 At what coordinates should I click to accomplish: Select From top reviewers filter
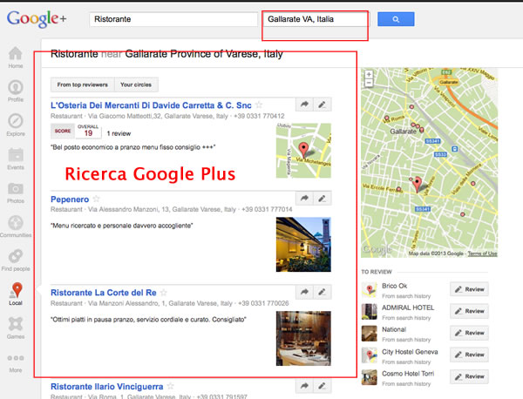click(83, 85)
